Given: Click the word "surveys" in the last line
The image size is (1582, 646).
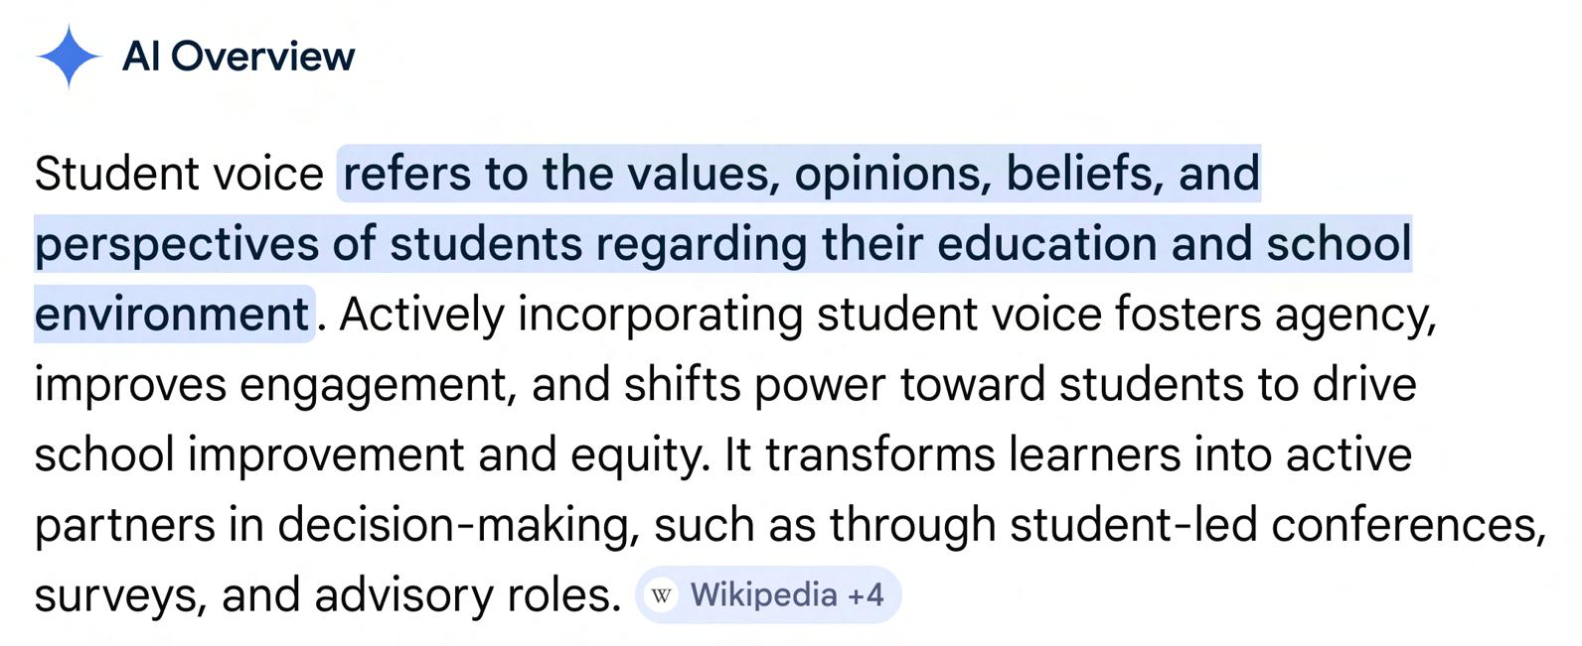Looking at the screenshot, I should click(x=119, y=595).
